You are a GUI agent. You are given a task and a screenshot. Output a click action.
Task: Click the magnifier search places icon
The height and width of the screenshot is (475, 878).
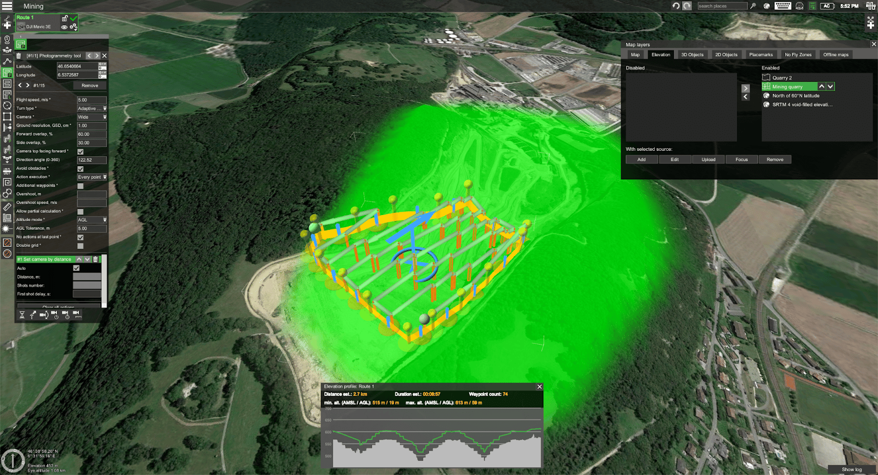[753, 6]
